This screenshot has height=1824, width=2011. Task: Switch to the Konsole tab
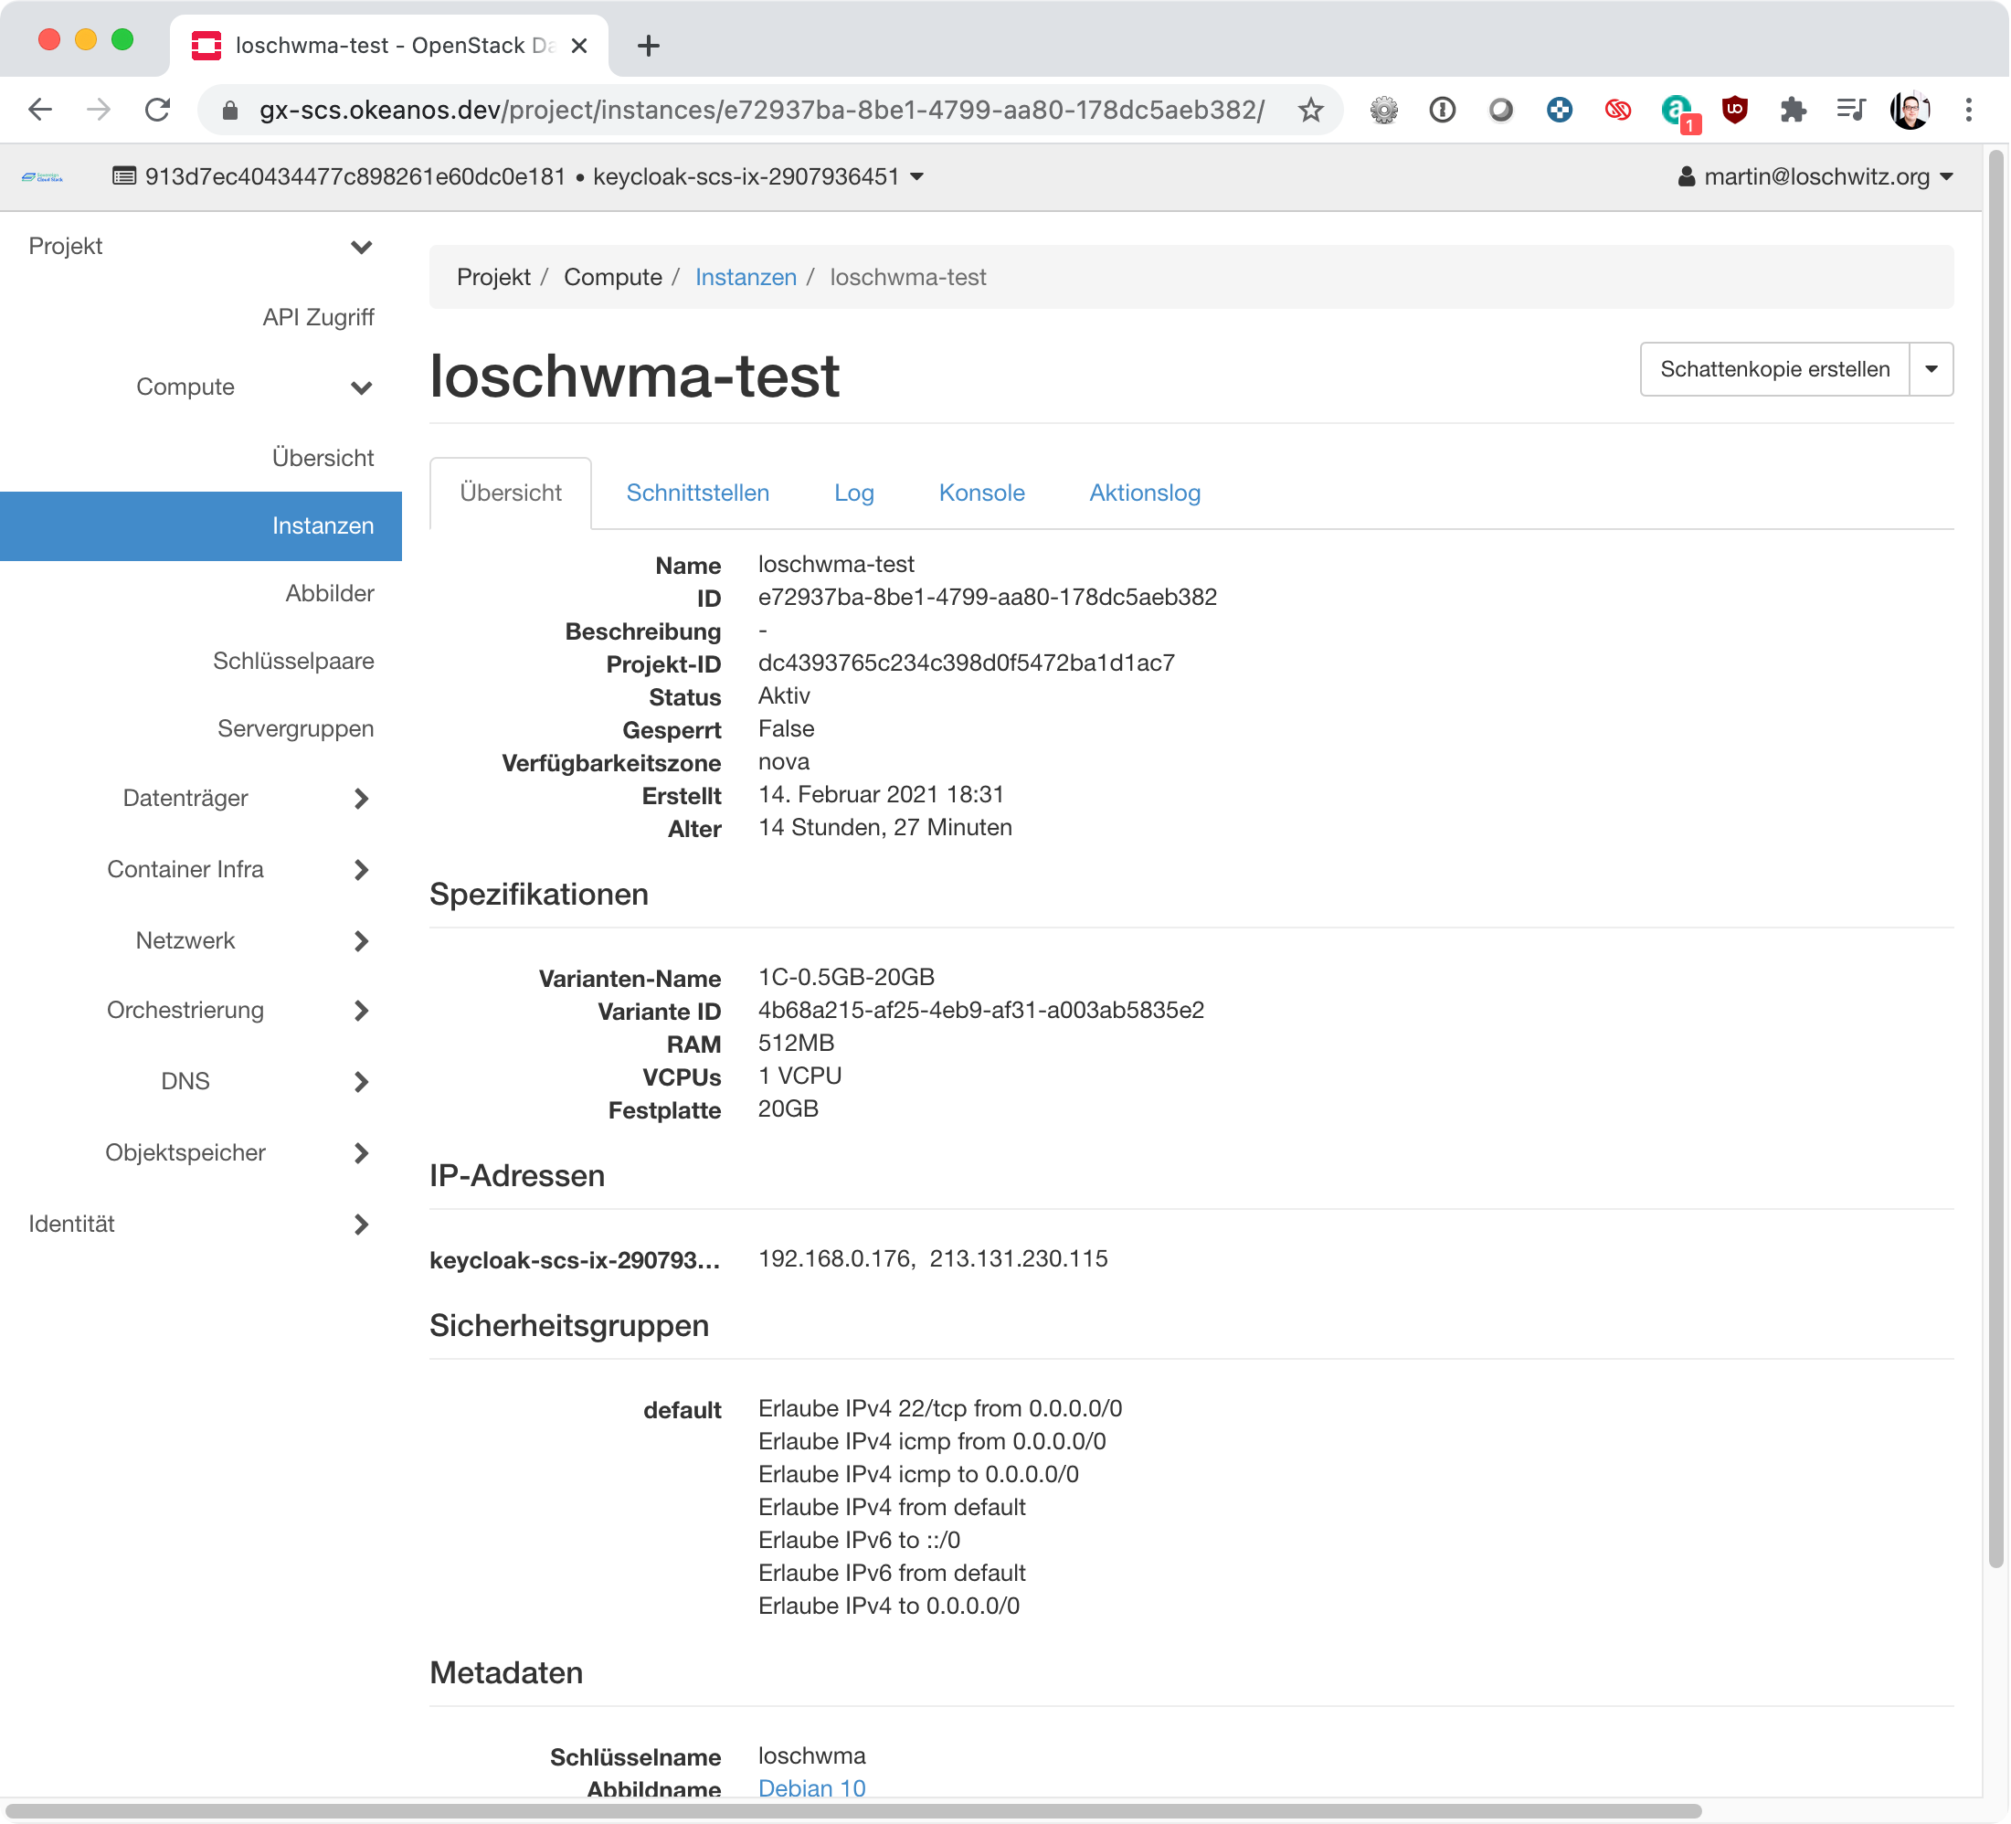tap(981, 493)
